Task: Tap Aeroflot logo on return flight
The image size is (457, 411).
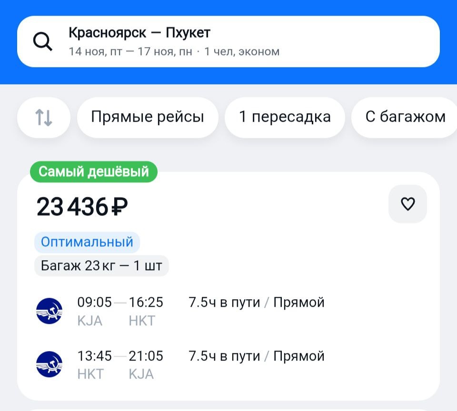Action: click(49, 364)
